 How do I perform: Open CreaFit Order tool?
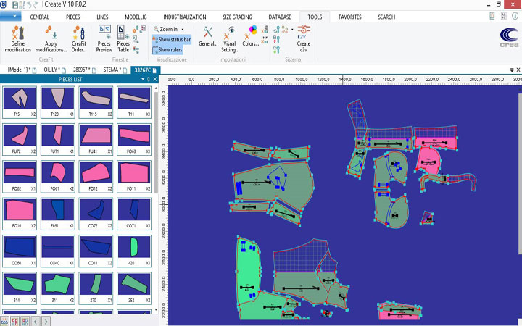pyautogui.click(x=79, y=36)
